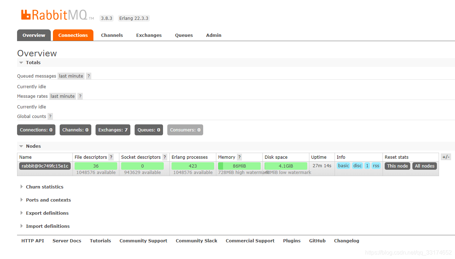The height and width of the screenshot is (259, 455).
Task: Click the Consumers: 0 count button
Action: point(185,130)
